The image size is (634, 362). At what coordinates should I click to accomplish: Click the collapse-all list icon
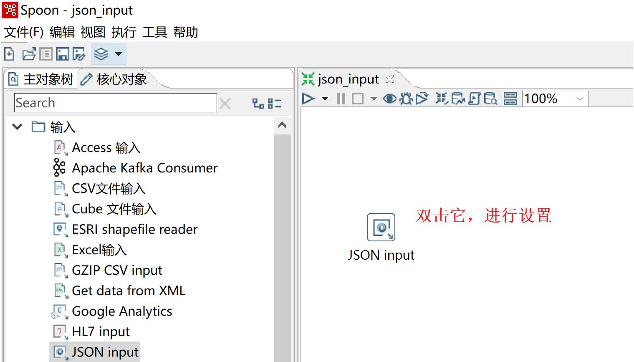pyautogui.click(x=275, y=103)
